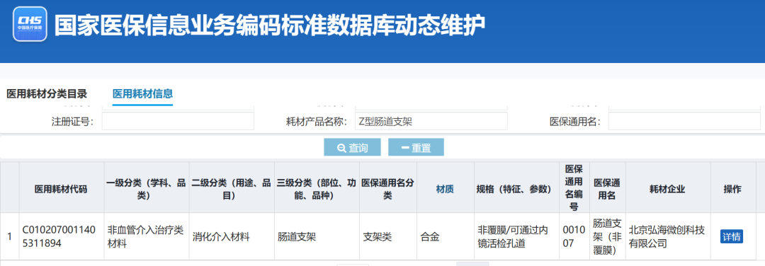Viewport: 765px width, 266px height.
Task: Click row number 1 cell
Action: [10, 237]
